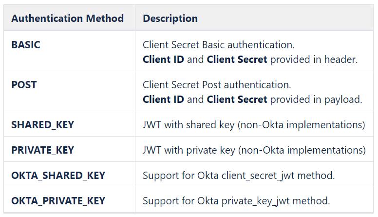Click 'Client Secret Post authentication.' text
The image size is (378, 217).
coord(216,85)
